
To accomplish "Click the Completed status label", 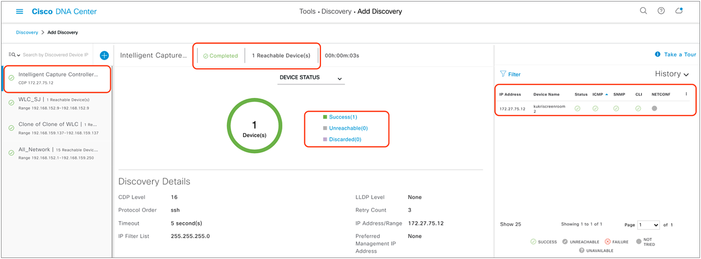I will (x=220, y=56).
